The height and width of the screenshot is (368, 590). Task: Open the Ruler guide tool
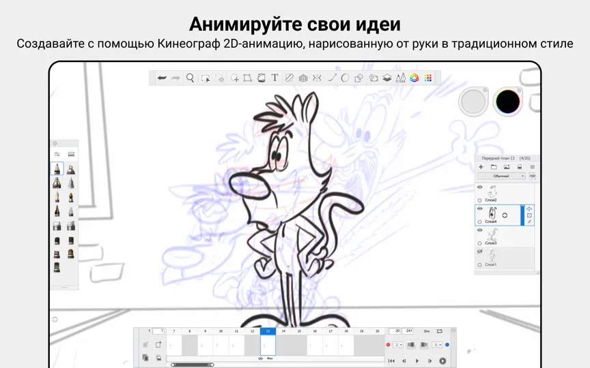coord(290,78)
